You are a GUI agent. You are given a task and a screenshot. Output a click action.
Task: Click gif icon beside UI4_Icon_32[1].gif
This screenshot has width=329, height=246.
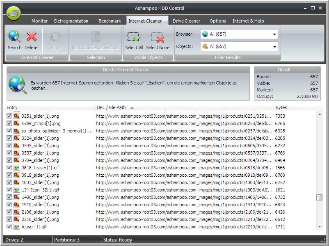click(17, 190)
